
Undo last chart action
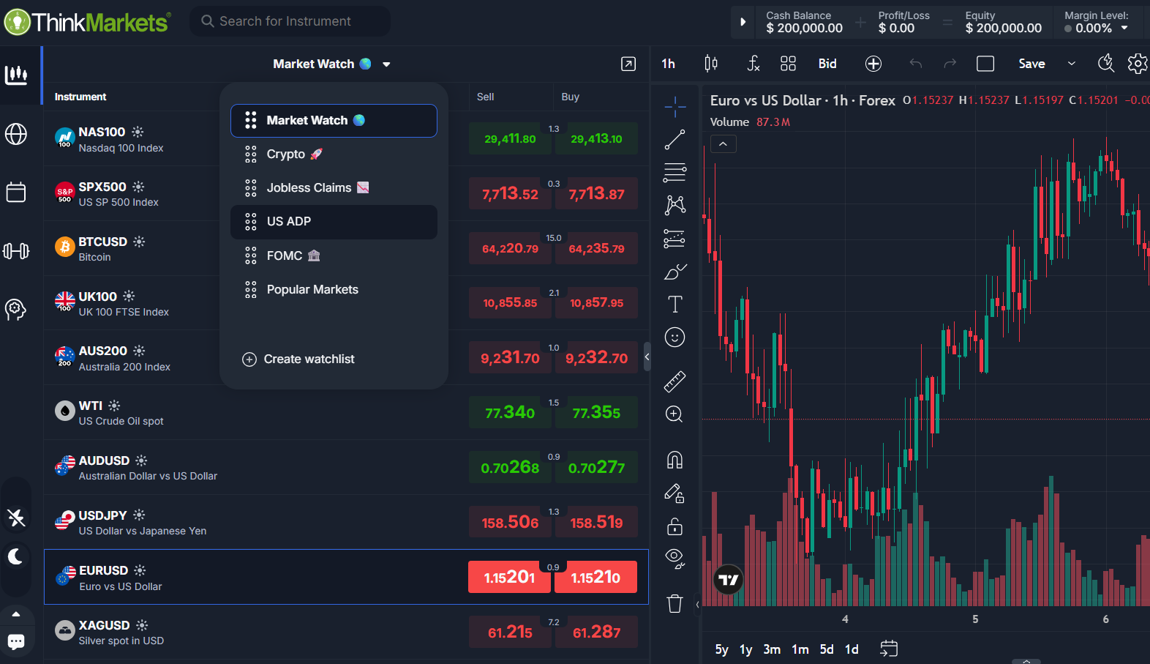[x=916, y=64]
